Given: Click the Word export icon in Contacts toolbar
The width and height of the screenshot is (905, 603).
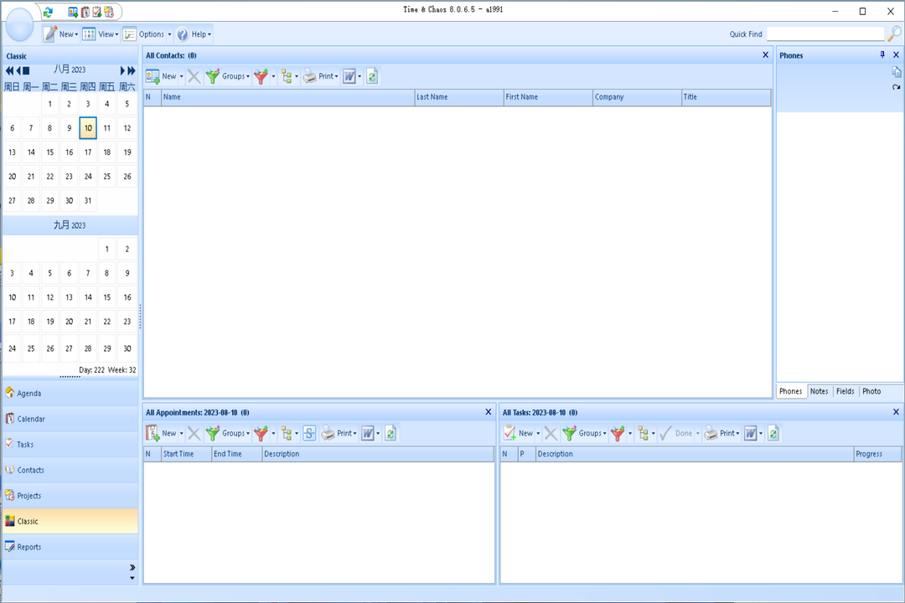Looking at the screenshot, I should 349,76.
